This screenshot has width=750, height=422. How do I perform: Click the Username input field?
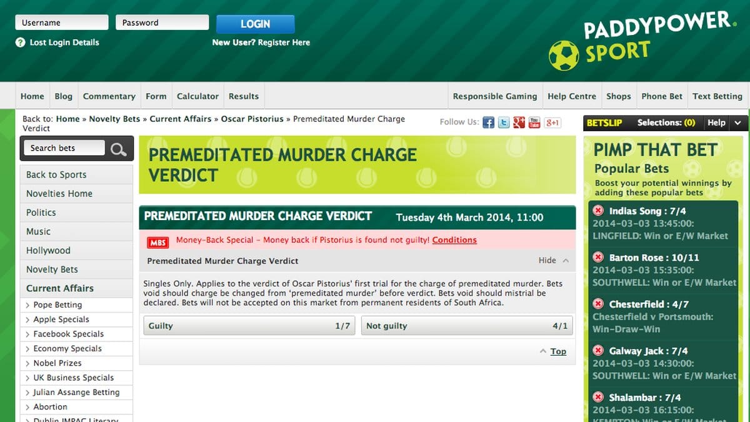62,23
